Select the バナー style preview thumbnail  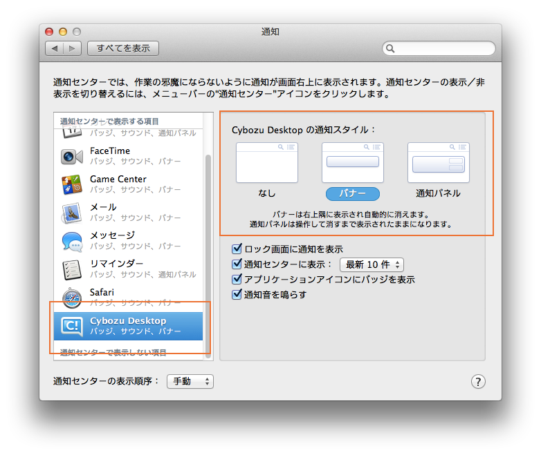pyautogui.click(x=353, y=162)
